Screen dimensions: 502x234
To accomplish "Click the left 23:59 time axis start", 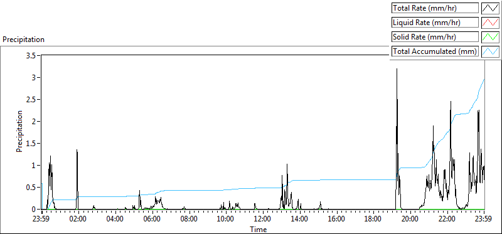I will click(41, 220).
